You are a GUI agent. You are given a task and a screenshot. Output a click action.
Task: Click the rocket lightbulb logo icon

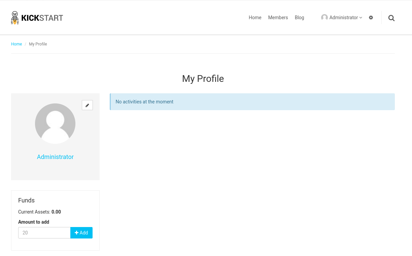(x=15, y=18)
